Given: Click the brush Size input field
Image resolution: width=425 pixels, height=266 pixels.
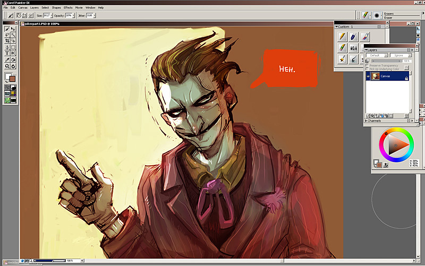Looking at the screenshot, I should click(x=47, y=15).
